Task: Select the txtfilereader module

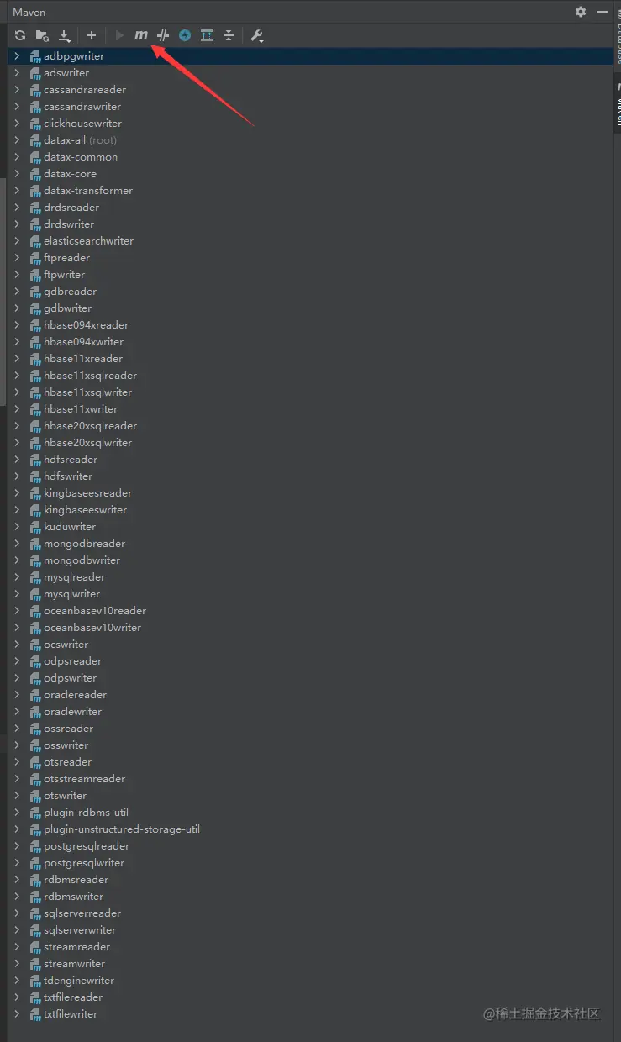Action: 73,997
